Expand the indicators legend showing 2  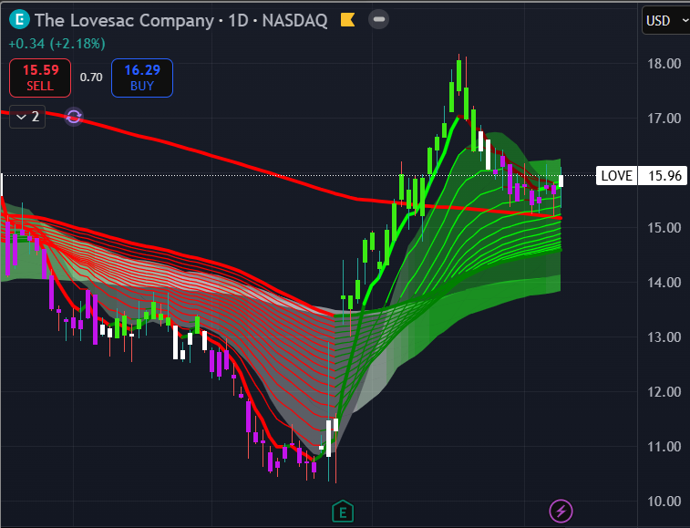[27, 117]
